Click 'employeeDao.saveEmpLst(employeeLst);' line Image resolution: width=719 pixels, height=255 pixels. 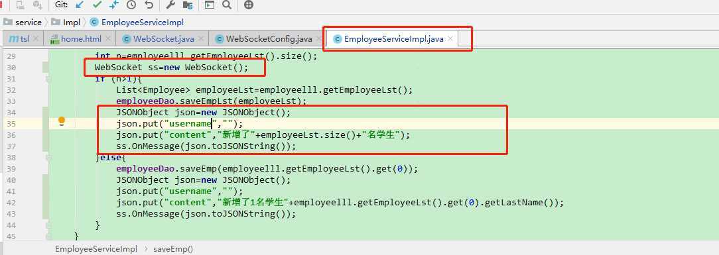(212, 101)
